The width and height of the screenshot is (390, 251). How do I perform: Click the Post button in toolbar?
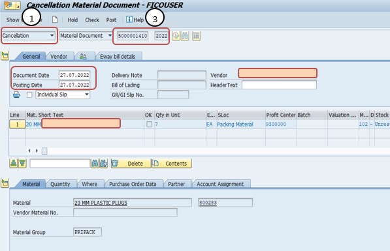(x=111, y=20)
